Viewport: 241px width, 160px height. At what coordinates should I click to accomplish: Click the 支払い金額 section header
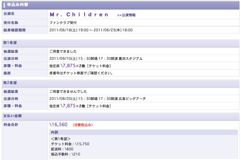pyautogui.click(x=12, y=116)
